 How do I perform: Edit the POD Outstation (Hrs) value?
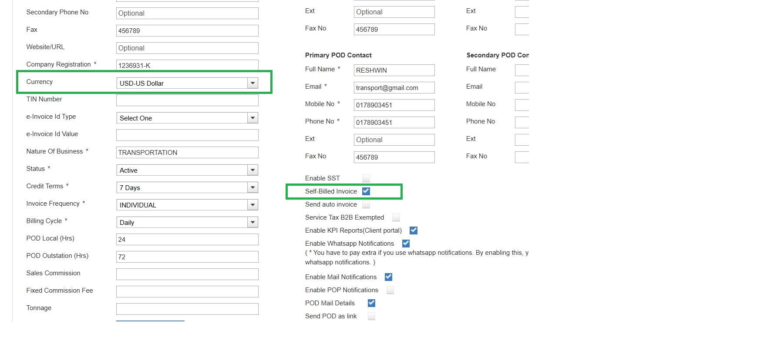[x=187, y=257]
